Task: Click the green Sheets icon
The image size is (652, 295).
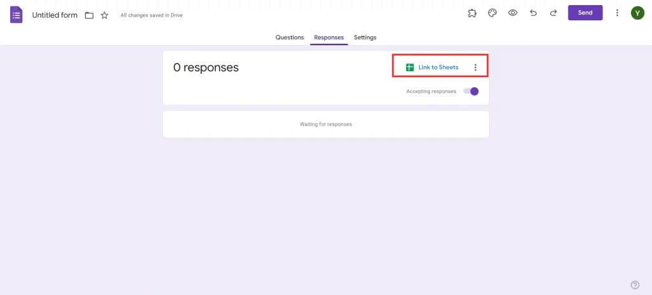Action: point(410,68)
